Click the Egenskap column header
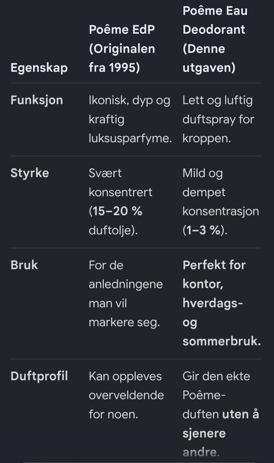This screenshot has width=274, height=463. click(39, 68)
